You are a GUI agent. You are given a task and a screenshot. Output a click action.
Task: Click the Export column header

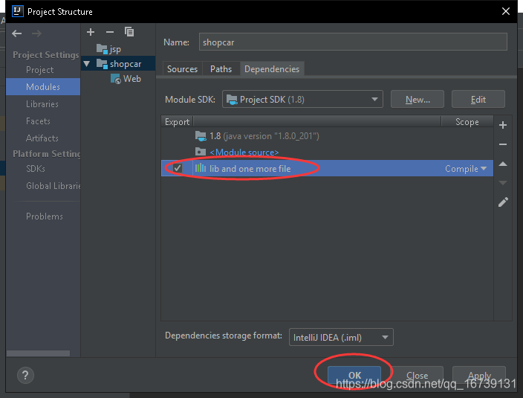click(177, 122)
